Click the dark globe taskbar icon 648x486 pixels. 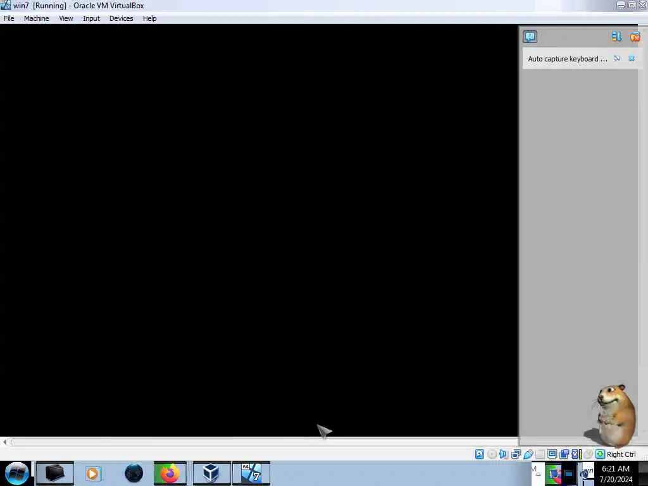click(x=134, y=473)
